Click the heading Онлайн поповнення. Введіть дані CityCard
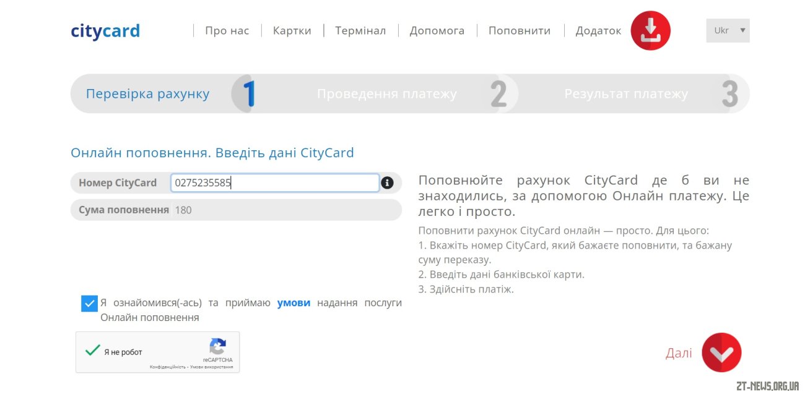 [212, 153]
